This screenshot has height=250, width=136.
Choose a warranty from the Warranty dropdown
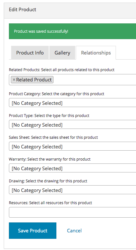click(72, 168)
